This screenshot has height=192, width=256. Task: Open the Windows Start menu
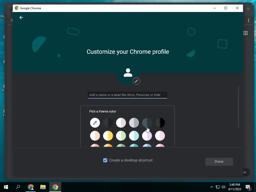6,187
